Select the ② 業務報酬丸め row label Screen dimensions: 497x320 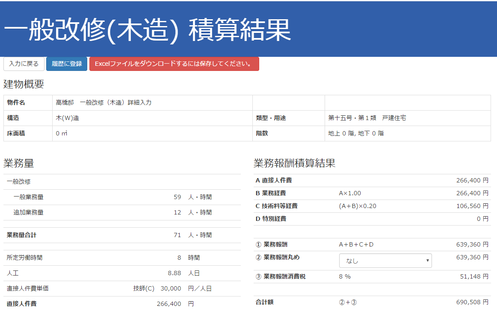[278, 257]
